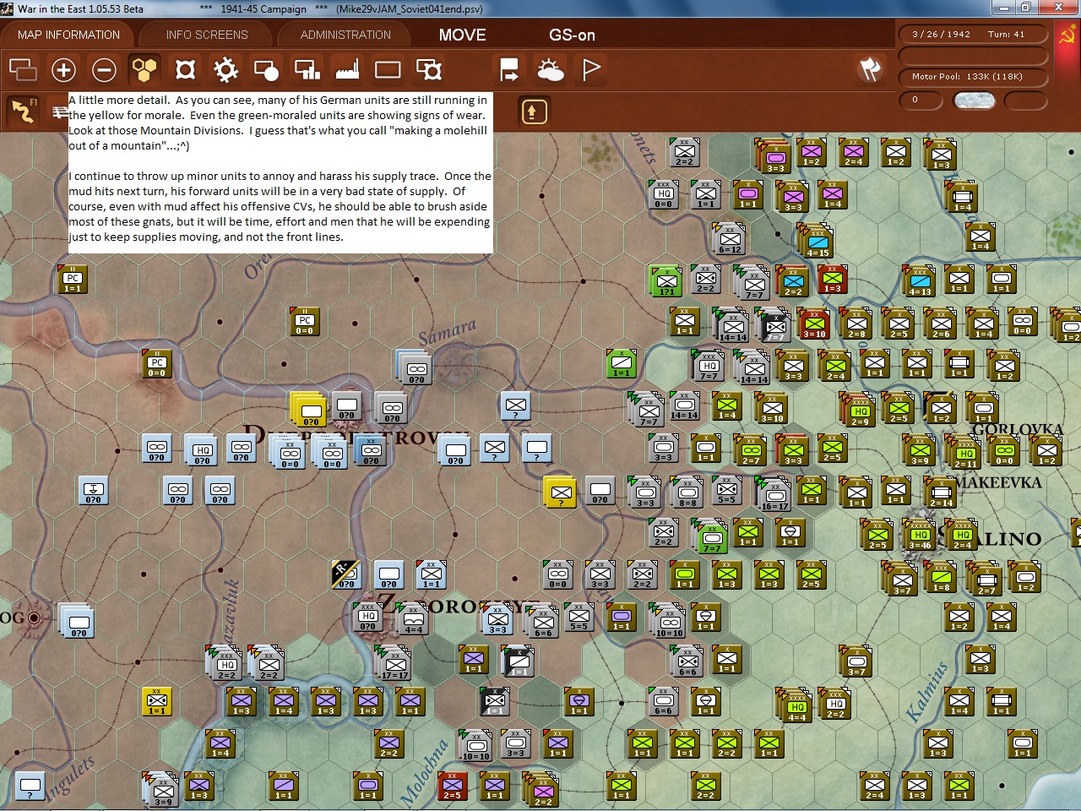Image resolution: width=1081 pixels, height=811 pixels.
Task: Click the Motor Pool 133K readout
Action: coord(973,77)
